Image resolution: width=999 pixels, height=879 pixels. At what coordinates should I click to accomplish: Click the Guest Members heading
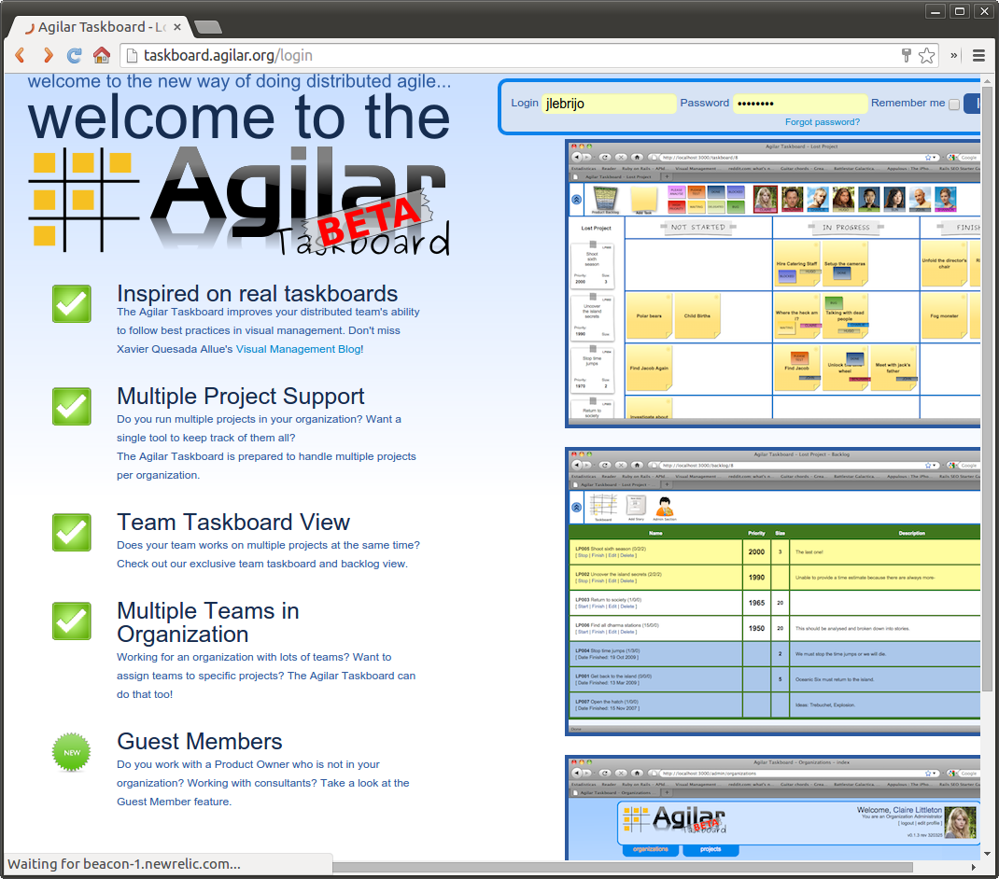[x=200, y=742]
